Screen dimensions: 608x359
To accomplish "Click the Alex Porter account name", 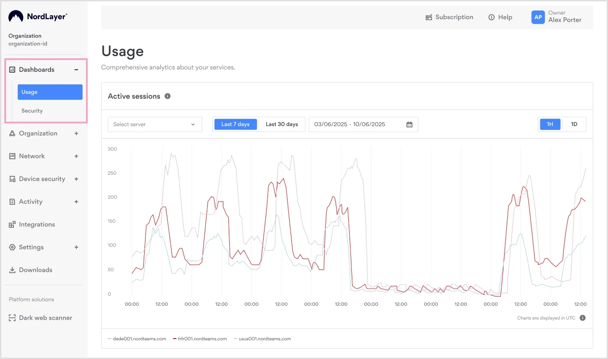I will click(x=565, y=20).
